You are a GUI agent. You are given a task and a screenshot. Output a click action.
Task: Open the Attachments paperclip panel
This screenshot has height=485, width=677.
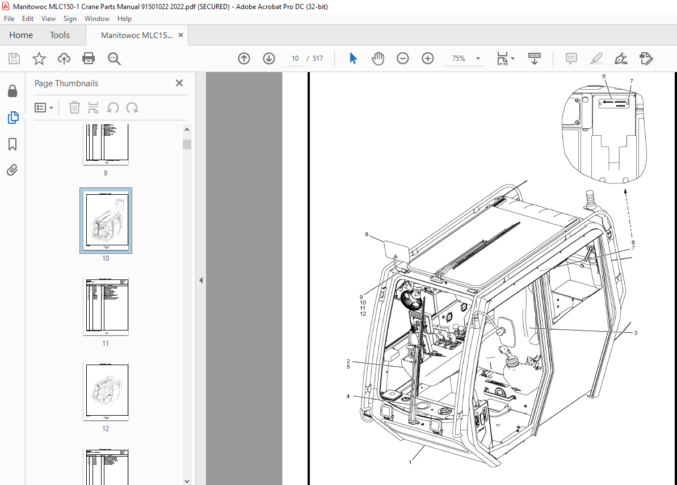tap(12, 170)
